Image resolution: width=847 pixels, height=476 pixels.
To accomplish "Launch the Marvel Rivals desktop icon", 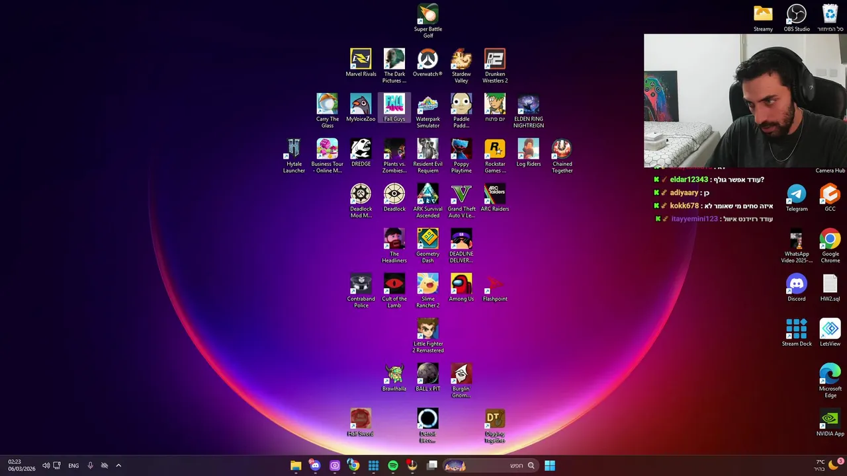I will click(x=361, y=63).
